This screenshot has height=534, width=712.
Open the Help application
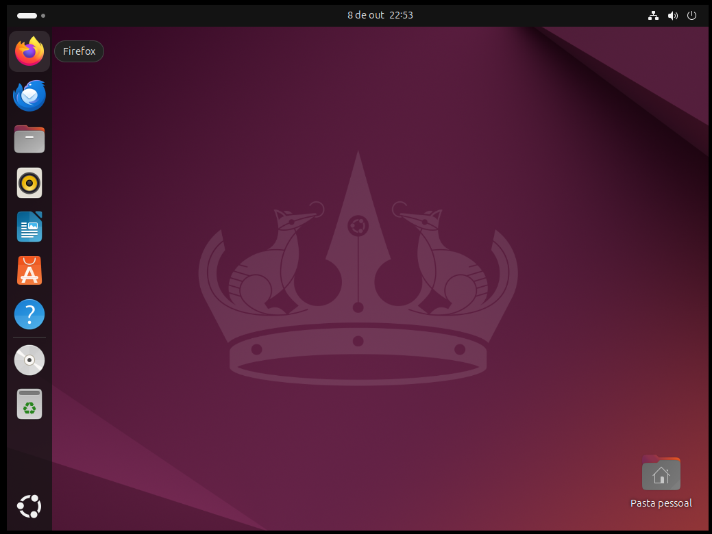click(29, 314)
